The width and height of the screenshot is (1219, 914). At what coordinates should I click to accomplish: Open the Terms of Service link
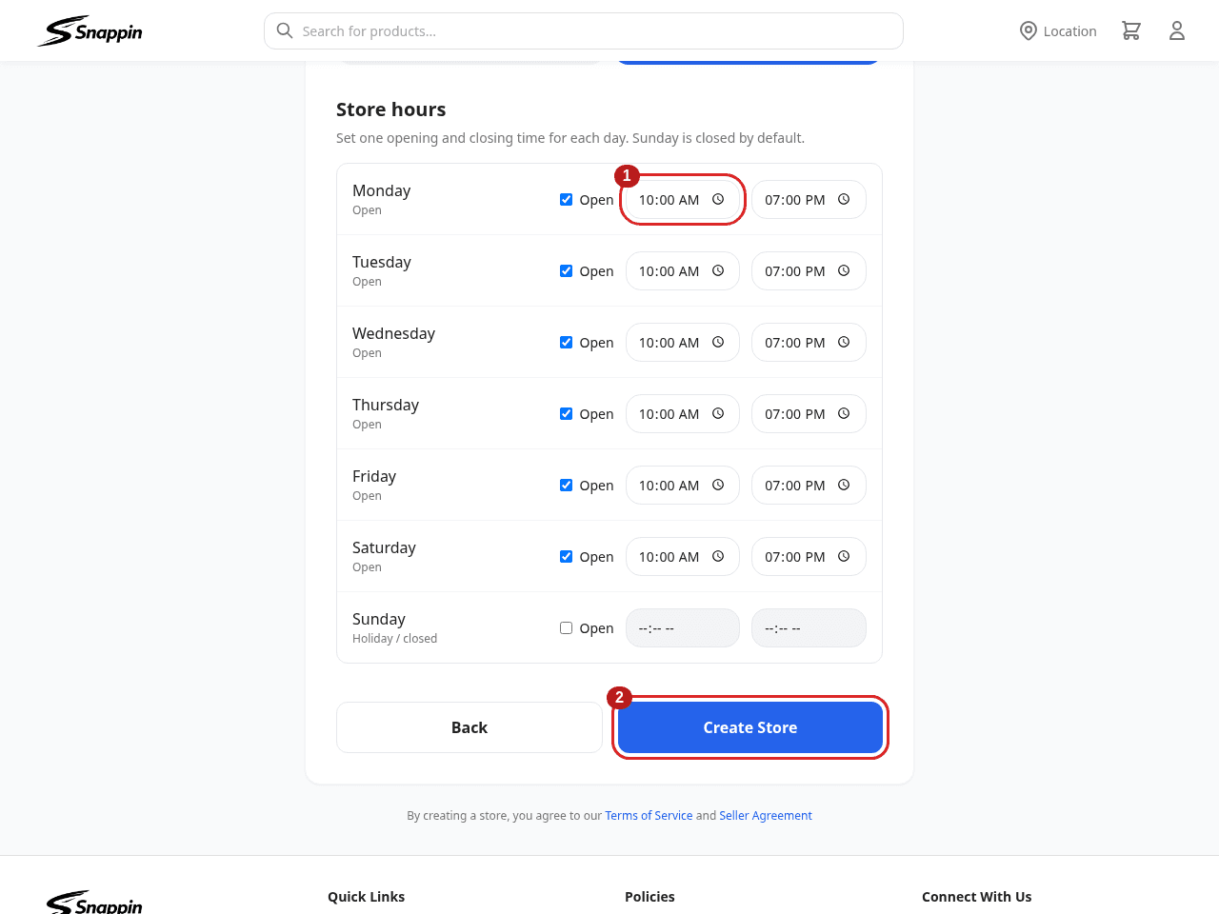[649, 816]
